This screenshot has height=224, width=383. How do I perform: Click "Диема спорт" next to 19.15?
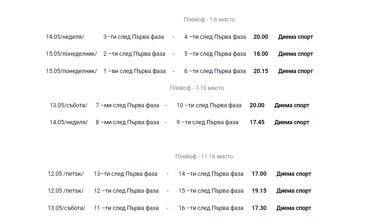click(x=294, y=191)
